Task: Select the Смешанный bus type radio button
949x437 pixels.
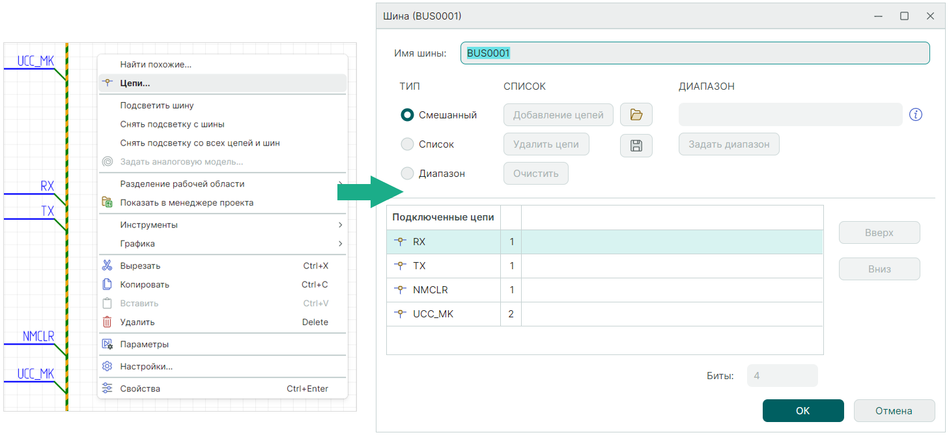Action: point(407,115)
